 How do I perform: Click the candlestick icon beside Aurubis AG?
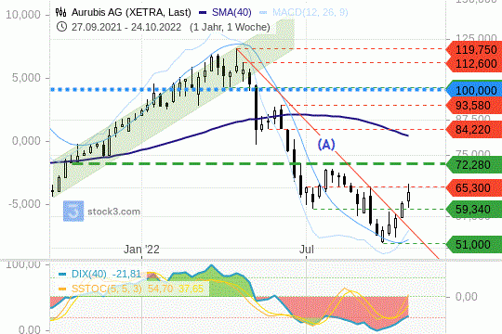60,12
